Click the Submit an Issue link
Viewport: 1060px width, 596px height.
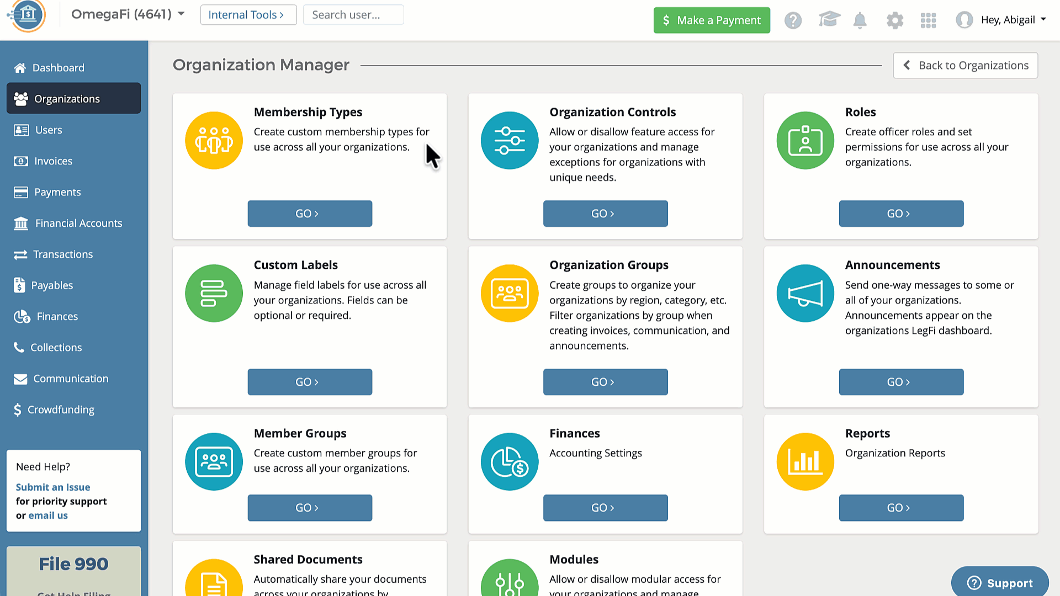coord(52,487)
